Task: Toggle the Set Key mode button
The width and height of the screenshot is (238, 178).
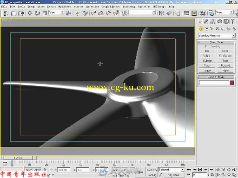Action: click(x=152, y=175)
